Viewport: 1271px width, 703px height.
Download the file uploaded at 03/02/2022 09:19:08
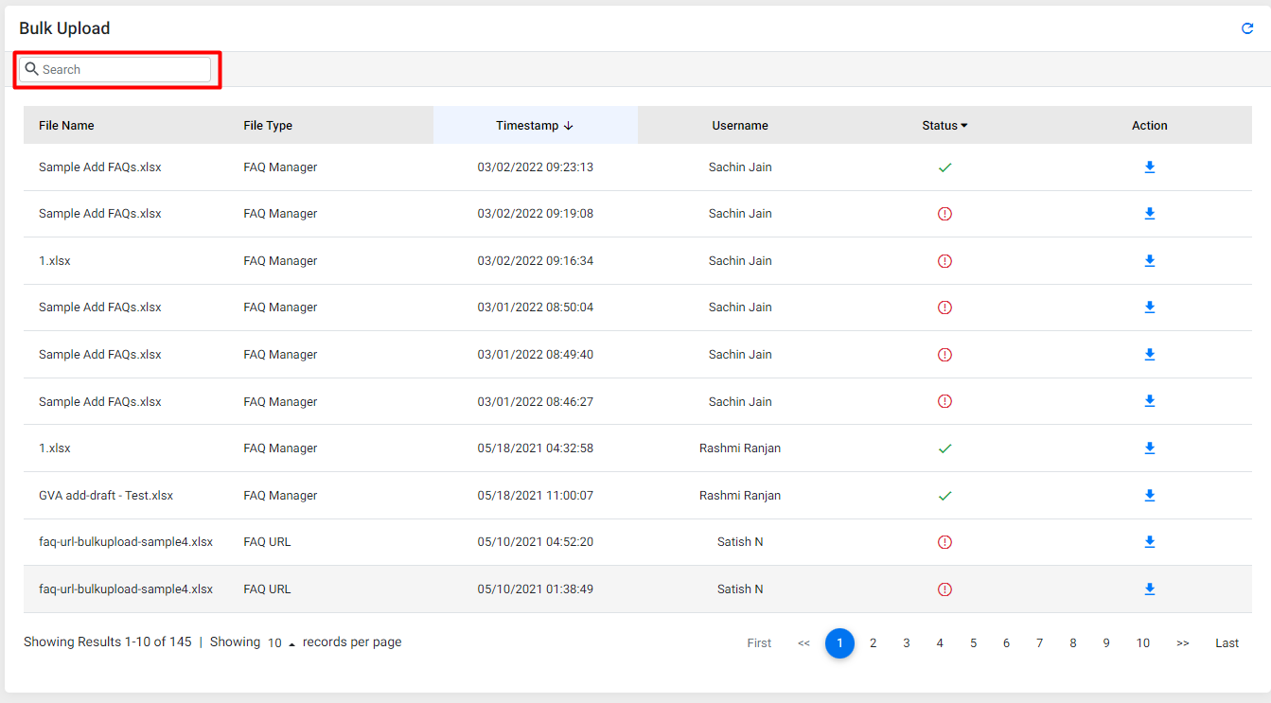click(x=1150, y=214)
